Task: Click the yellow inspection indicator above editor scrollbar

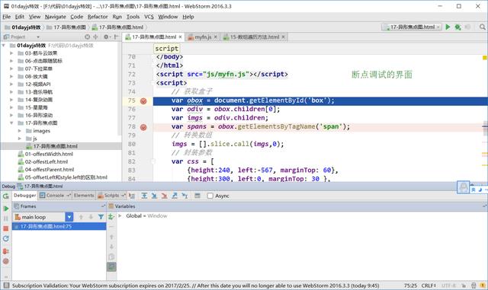Action: coord(485,58)
